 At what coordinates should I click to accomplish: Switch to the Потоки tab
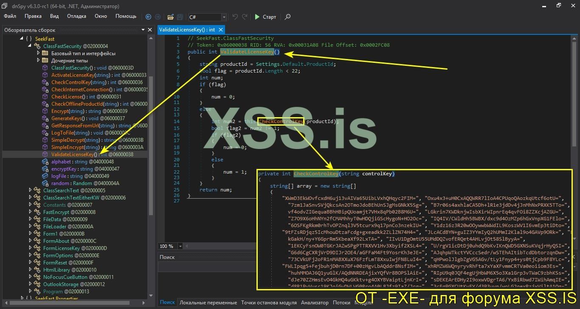coord(341,303)
